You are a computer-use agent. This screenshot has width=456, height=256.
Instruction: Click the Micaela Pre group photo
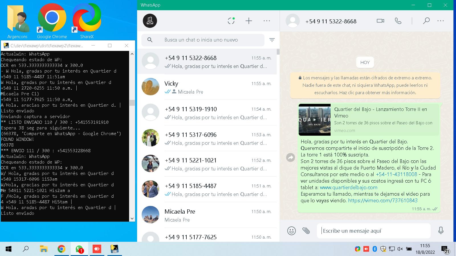[x=150, y=214]
